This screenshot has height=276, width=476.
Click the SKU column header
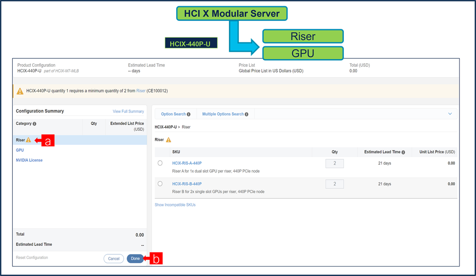176,152
